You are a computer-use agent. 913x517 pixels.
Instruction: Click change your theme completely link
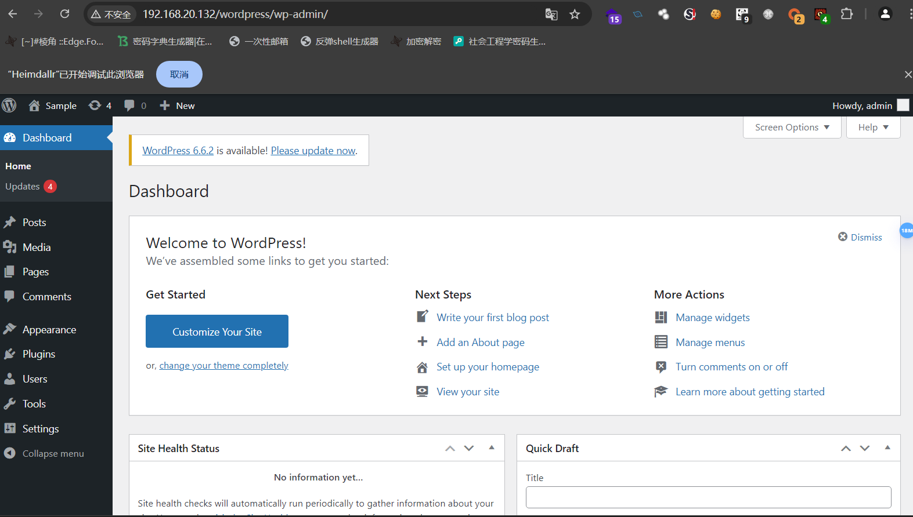[224, 366]
